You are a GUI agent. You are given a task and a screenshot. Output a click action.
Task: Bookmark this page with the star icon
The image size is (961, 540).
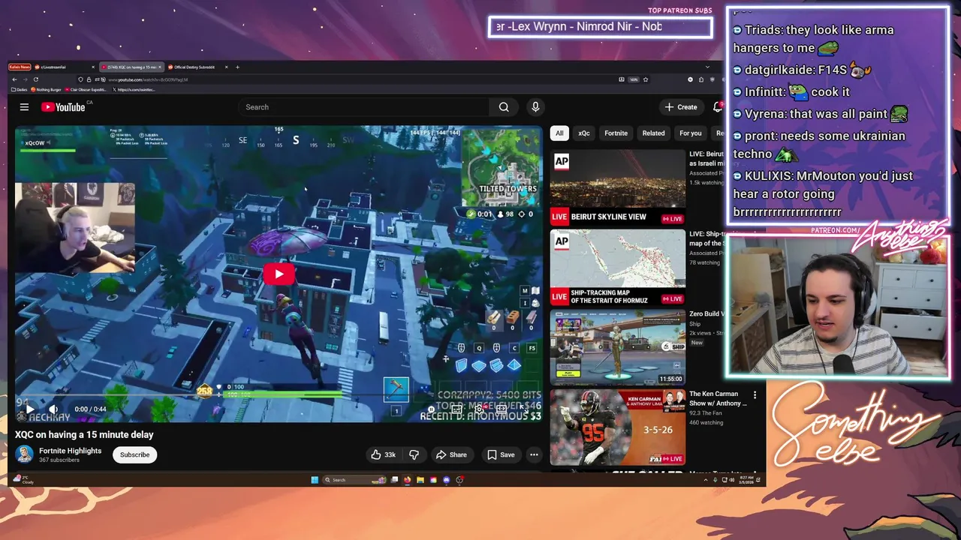[645, 79]
